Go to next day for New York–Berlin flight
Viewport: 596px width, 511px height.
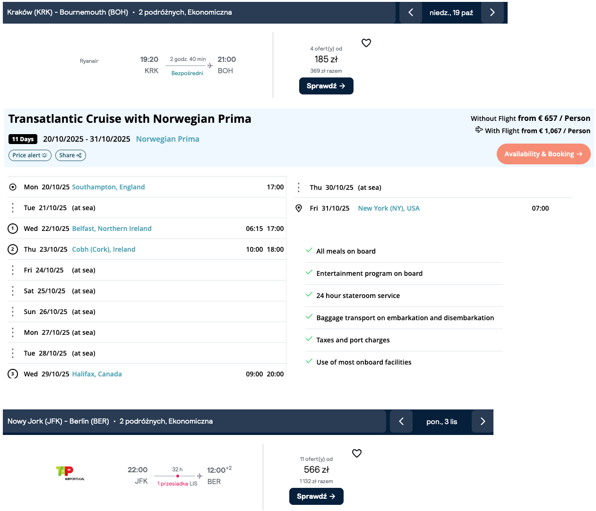(x=483, y=422)
